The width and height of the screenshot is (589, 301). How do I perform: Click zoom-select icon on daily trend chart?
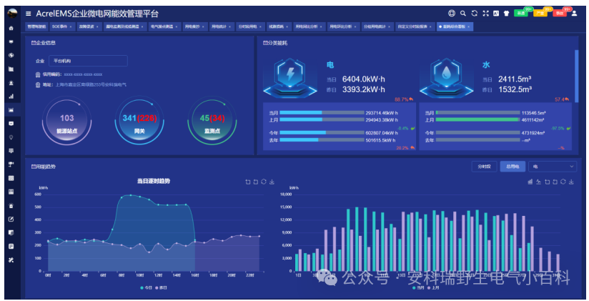[x=248, y=182]
